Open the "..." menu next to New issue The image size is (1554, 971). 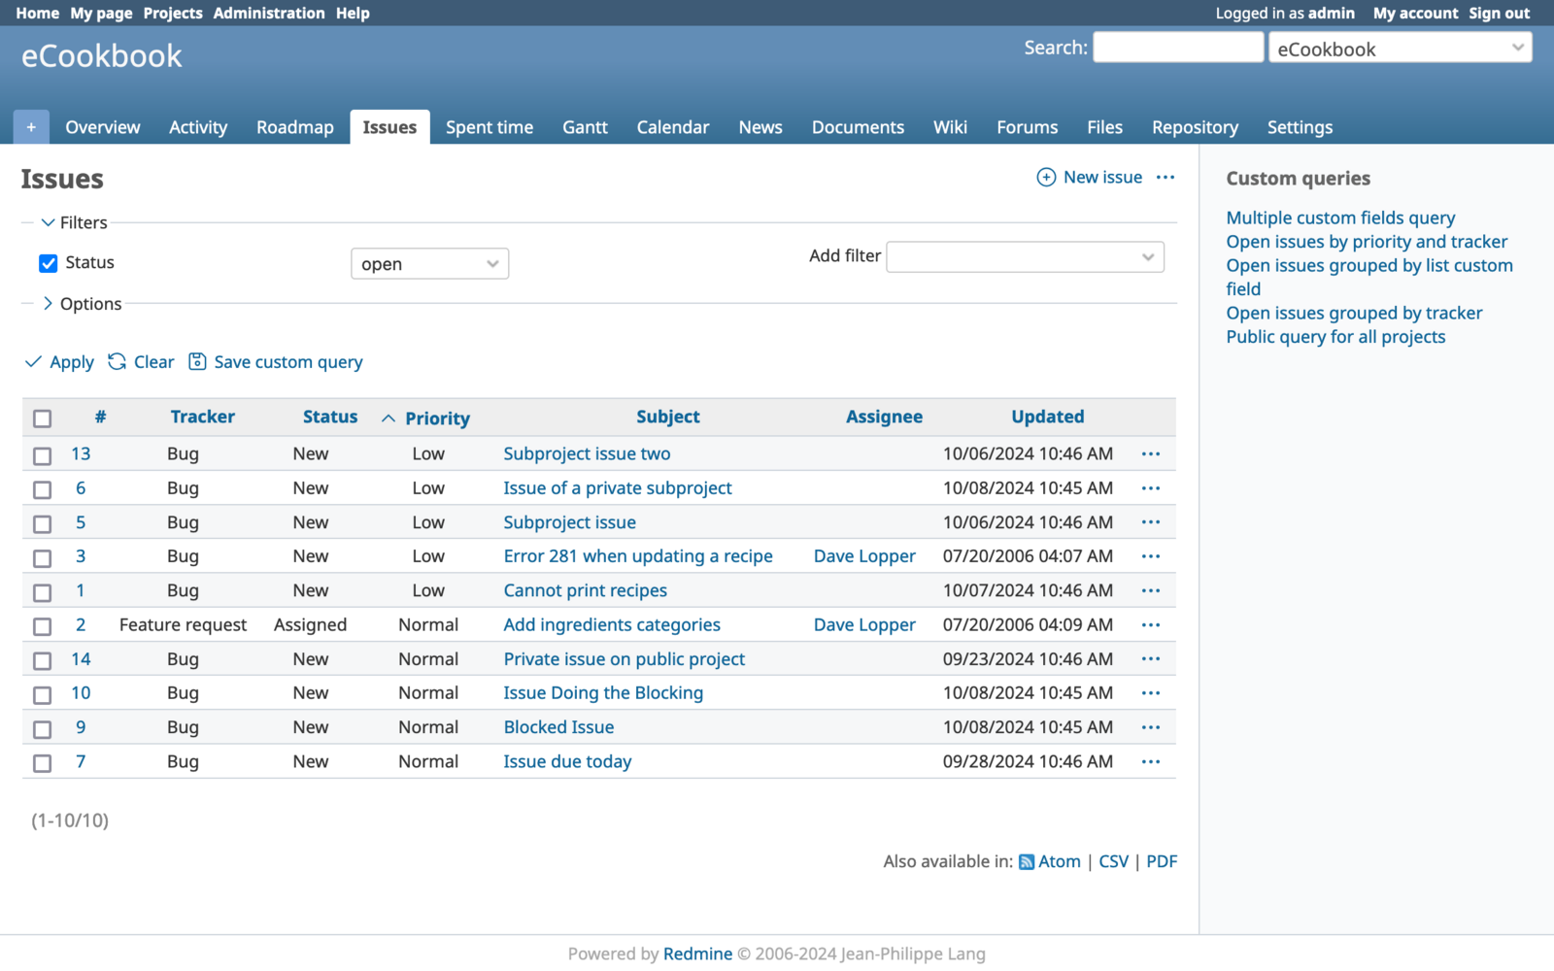click(1165, 177)
